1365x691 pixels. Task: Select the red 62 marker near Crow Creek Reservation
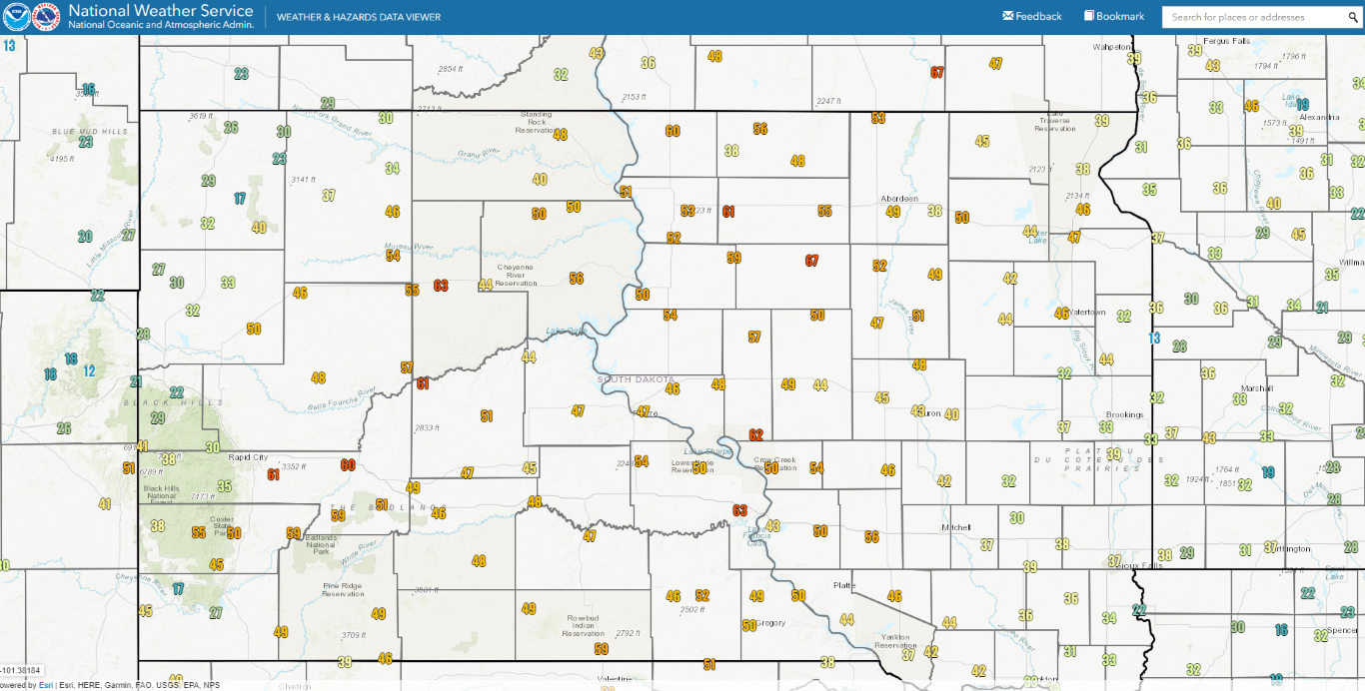755,435
